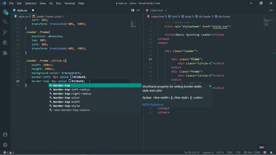The height and width of the screenshot is (155, 276).
Task: Click index.html breadcrumb in right editor
Action: point(157,16)
